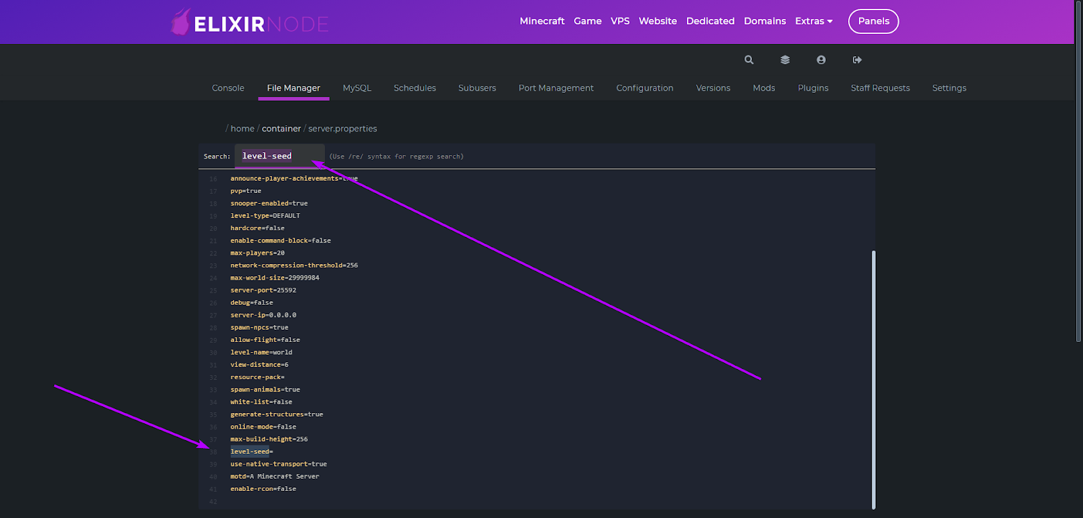The width and height of the screenshot is (1083, 518).
Task: Visit the Website hosting link
Action: (658, 21)
